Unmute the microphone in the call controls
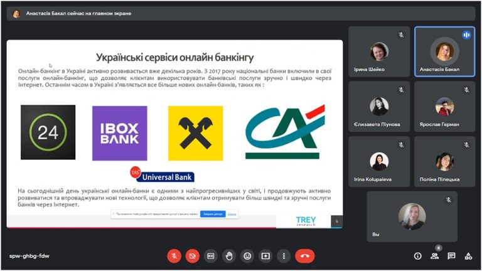Image resolution: width=482 pixels, height=271 pixels. 174,256
